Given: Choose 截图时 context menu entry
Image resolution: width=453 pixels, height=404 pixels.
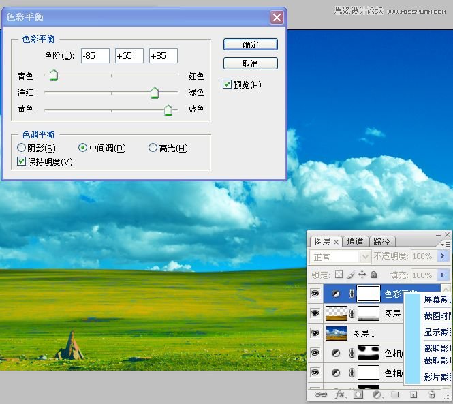Looking at the screenshot, I should [437, 315].
